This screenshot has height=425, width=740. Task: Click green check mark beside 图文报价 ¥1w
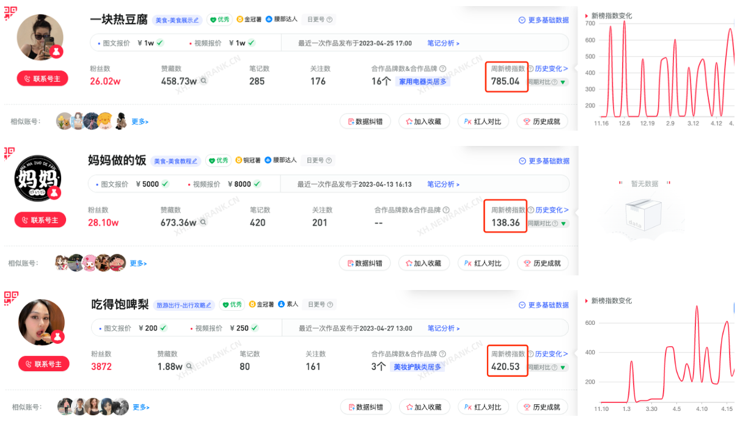[159, 43]
